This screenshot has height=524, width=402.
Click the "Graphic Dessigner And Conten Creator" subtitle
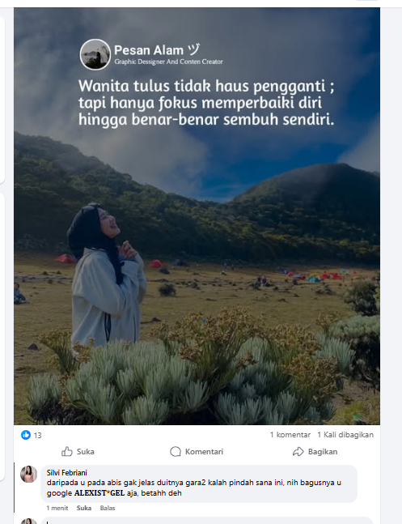[168, 62]
